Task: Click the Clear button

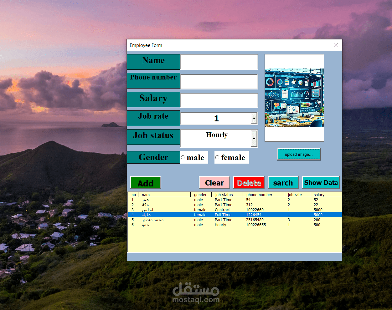Action: click(x=214, y=182)
